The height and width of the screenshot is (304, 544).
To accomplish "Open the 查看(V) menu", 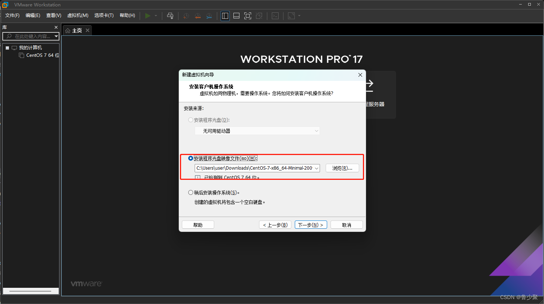I will (54, 15).
